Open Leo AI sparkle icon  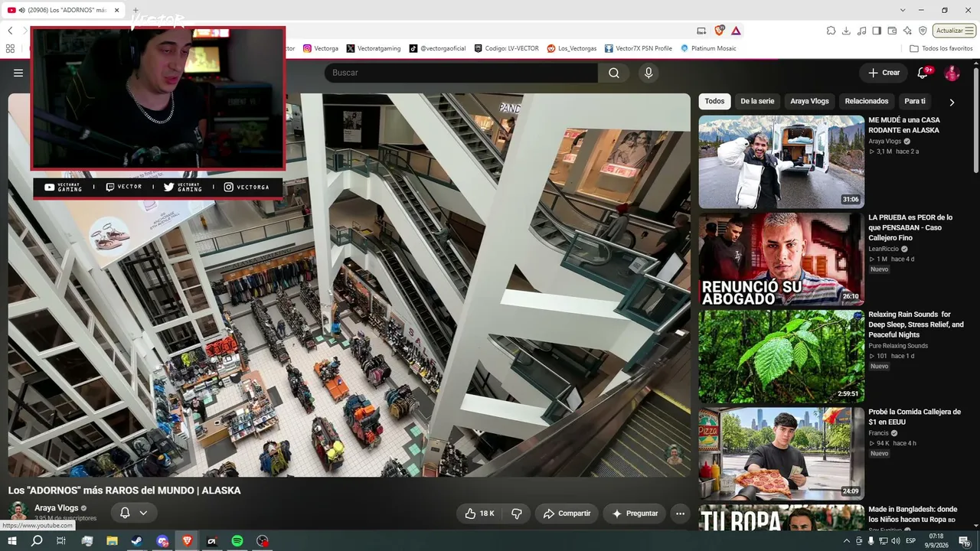click(x=907, y=31)
